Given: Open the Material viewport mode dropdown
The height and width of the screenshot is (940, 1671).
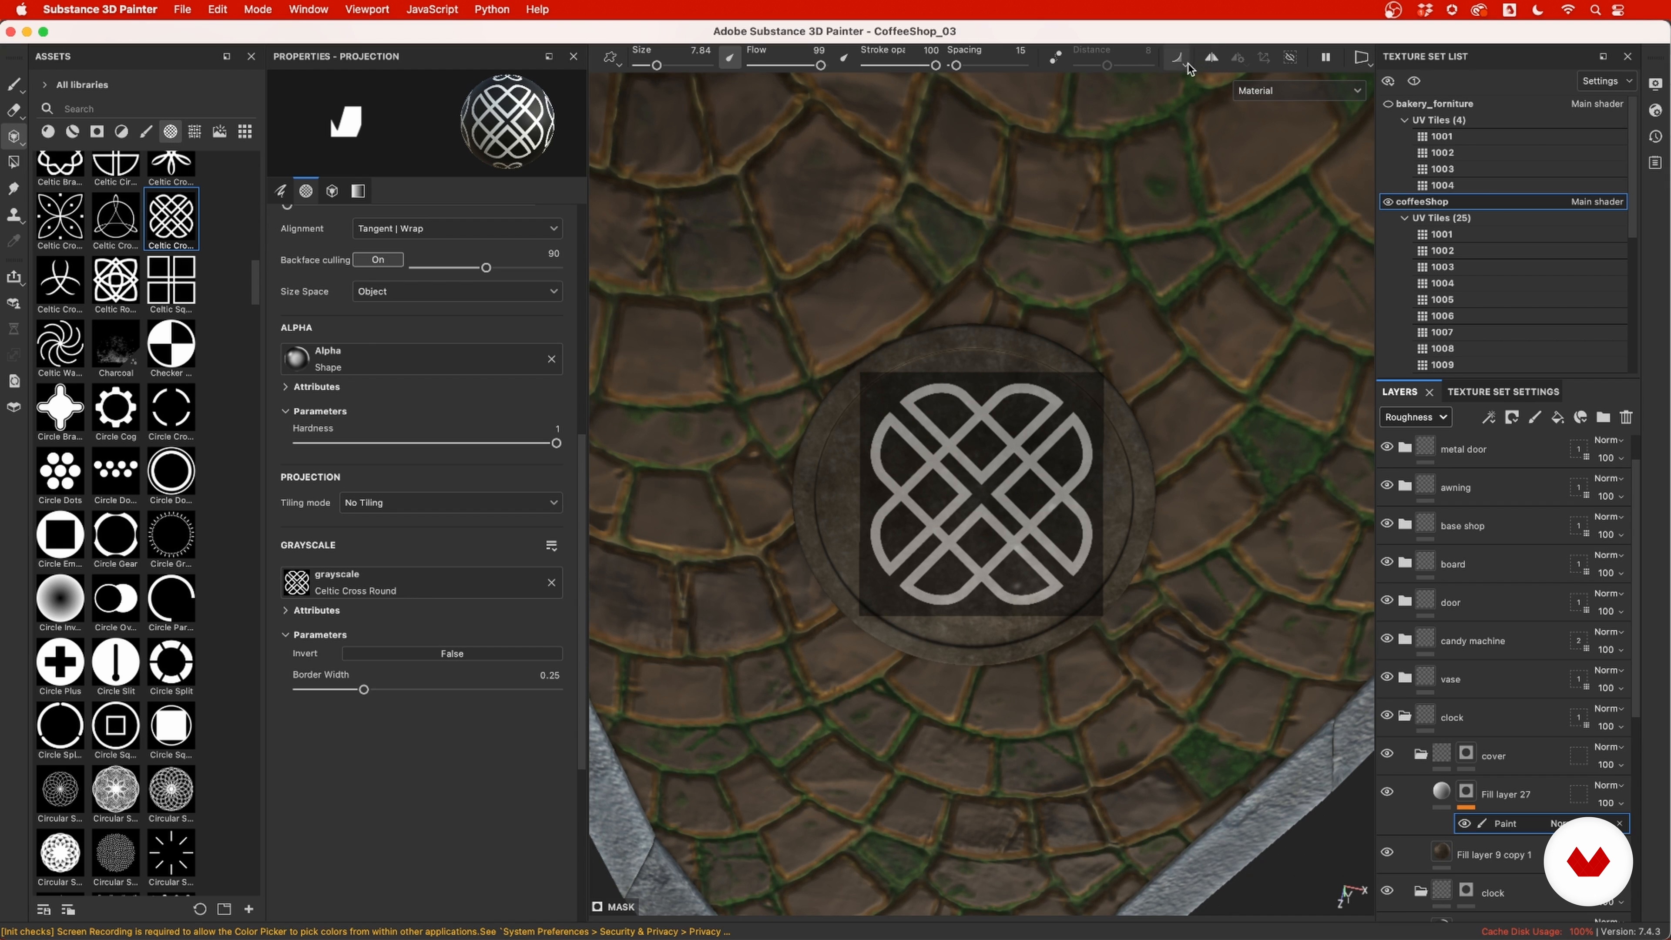Looking at the screenshot, I should tap(1299, 91).
